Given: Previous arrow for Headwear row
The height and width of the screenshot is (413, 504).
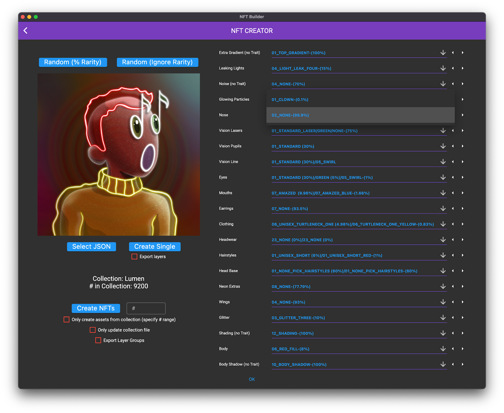Looking at the screenshot, I should click(x=453, y=240).
